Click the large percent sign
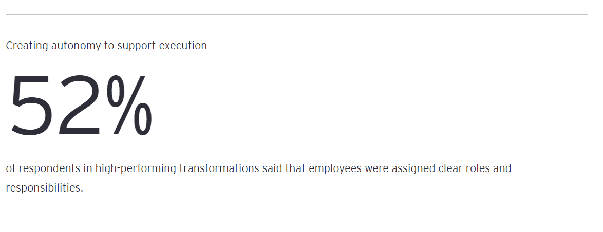The width and height of the screenshot is (603, 232). (128, 106)
